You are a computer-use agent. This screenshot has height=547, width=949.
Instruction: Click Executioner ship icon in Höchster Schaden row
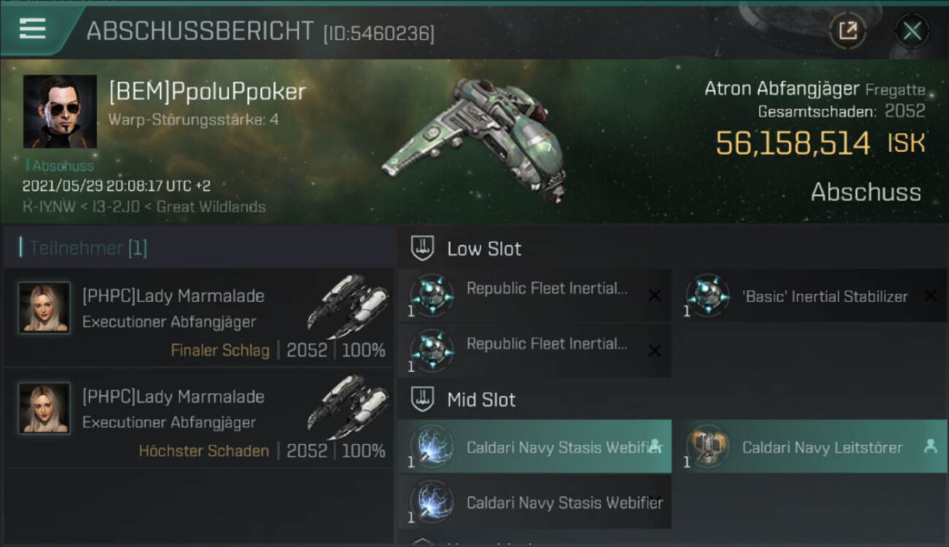click(347, 407)
